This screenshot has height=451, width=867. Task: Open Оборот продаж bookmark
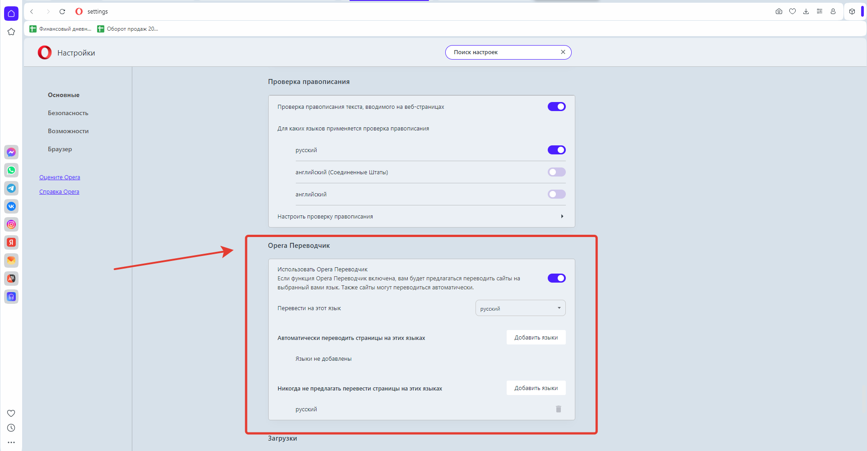pyautogui.click(x=128, y=29)
